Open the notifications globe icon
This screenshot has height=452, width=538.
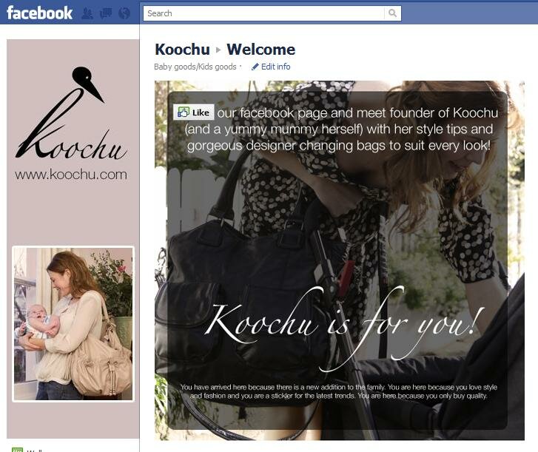(124, 13)
